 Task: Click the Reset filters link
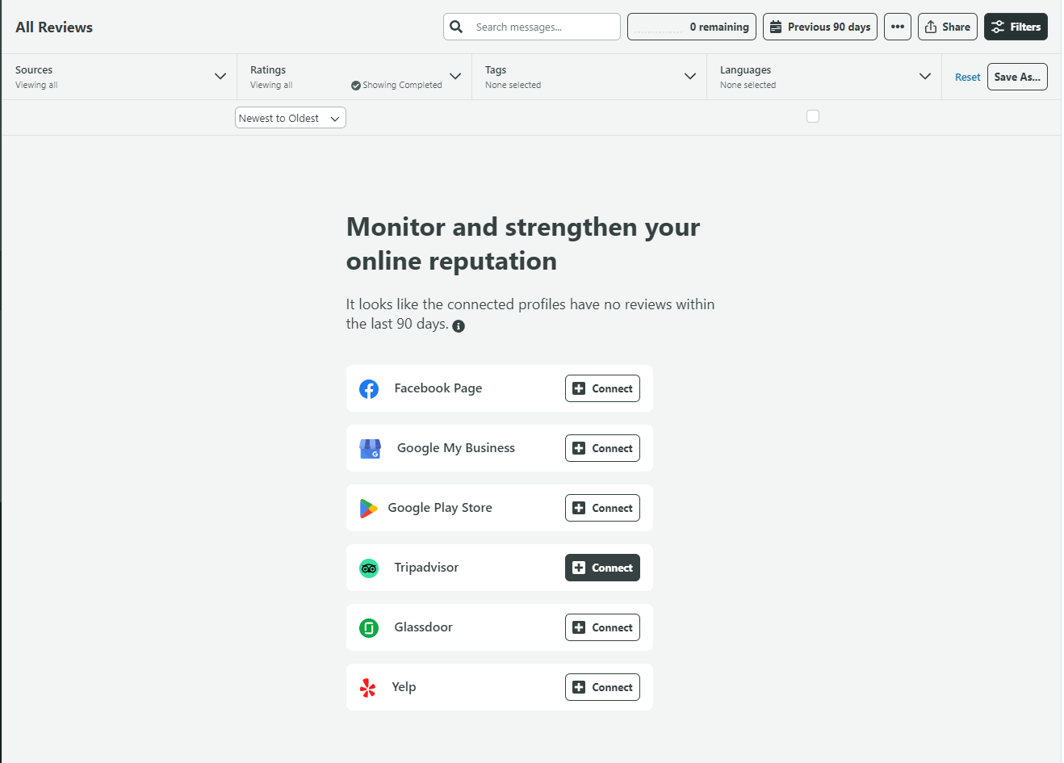coord(967,78)
